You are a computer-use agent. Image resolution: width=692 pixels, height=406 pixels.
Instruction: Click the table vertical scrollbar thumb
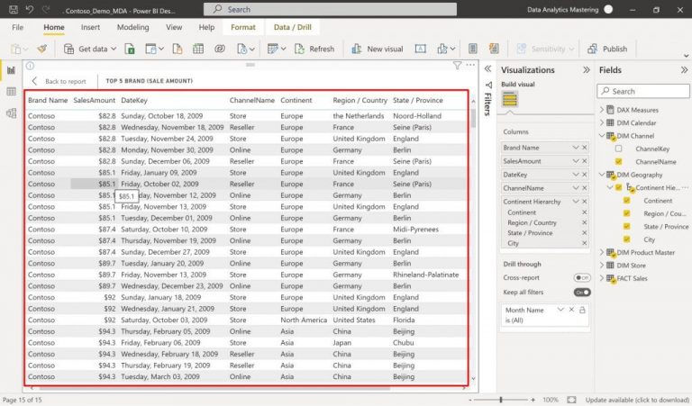point(473,118)
